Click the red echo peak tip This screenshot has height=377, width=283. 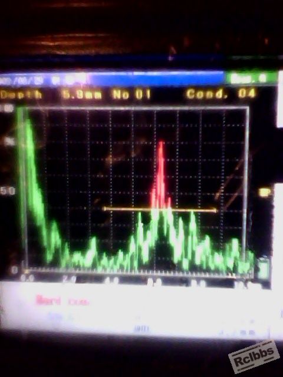click(x=161, y=144)
